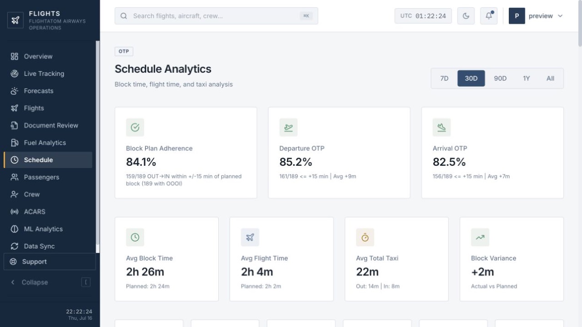
Task: Click the OTP tag badge
Action: (x=124, y=51)
